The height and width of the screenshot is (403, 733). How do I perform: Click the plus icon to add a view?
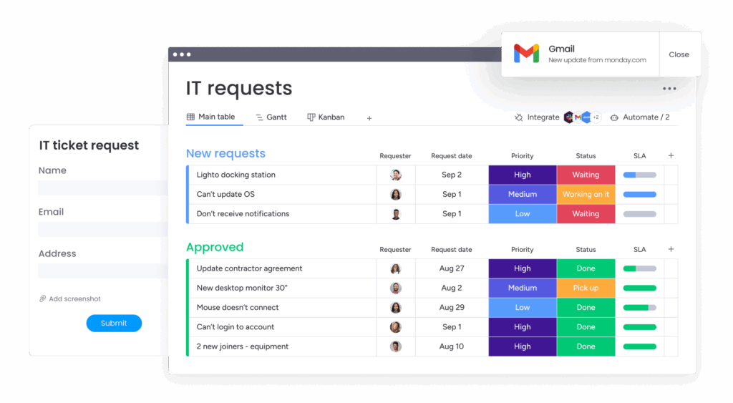(369, 118)
